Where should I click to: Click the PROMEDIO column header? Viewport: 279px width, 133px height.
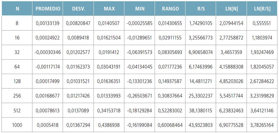point(48,9)
